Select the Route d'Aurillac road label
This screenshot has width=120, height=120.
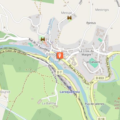tap(108, 67)
